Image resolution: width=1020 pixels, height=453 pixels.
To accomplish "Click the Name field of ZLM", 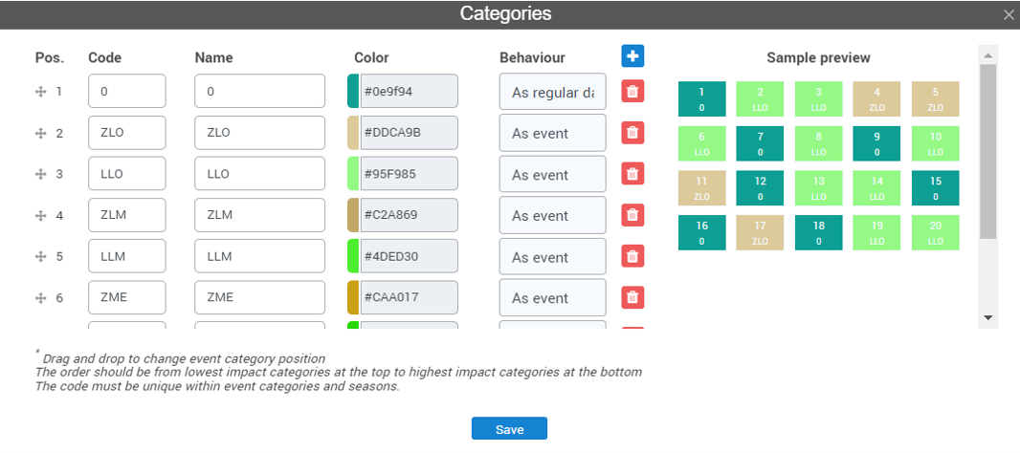I will pos(259,215).
